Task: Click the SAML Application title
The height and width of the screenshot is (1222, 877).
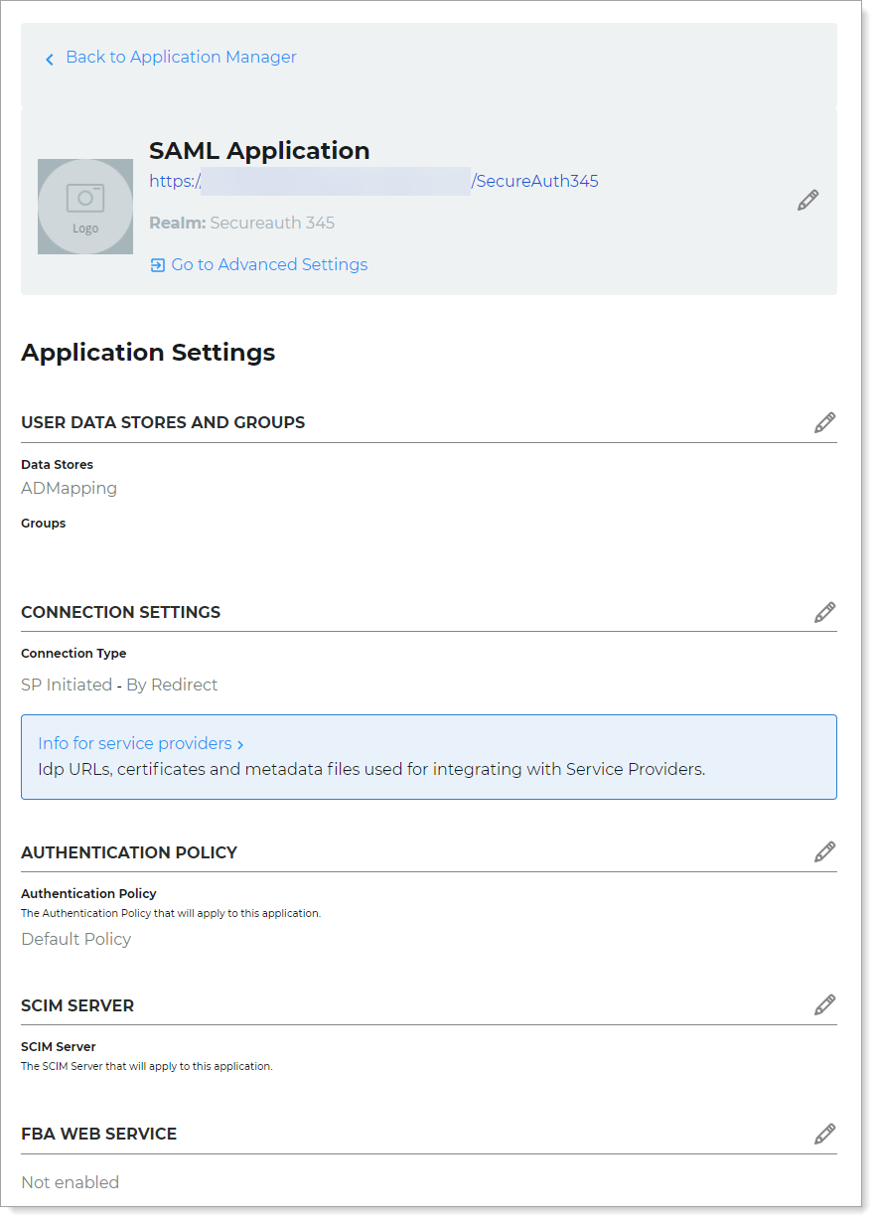Action: (259, 151)
